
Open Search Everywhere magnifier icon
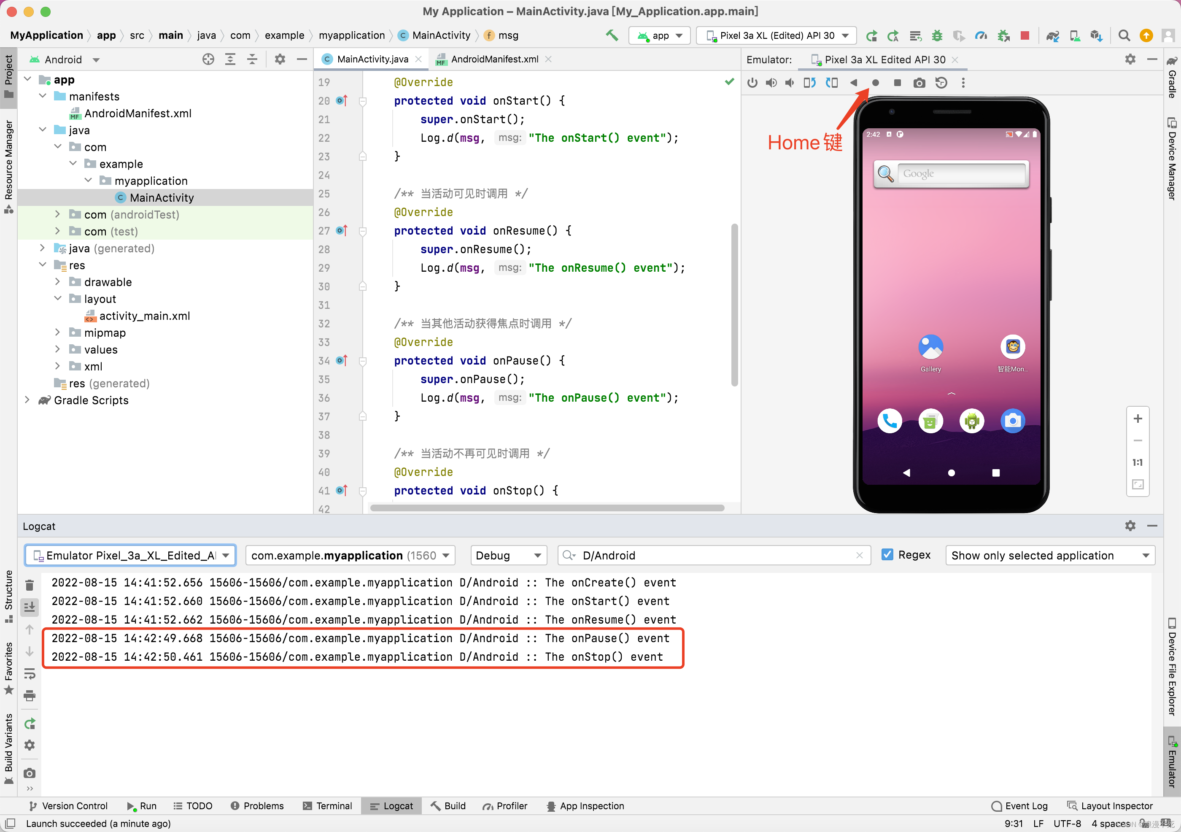pos(1124,35)
